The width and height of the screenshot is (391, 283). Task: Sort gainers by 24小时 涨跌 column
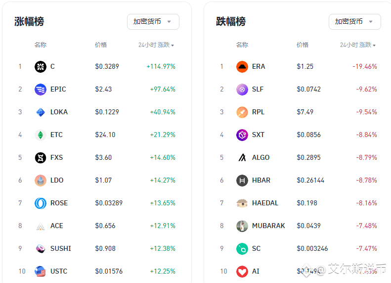[156, 45]
